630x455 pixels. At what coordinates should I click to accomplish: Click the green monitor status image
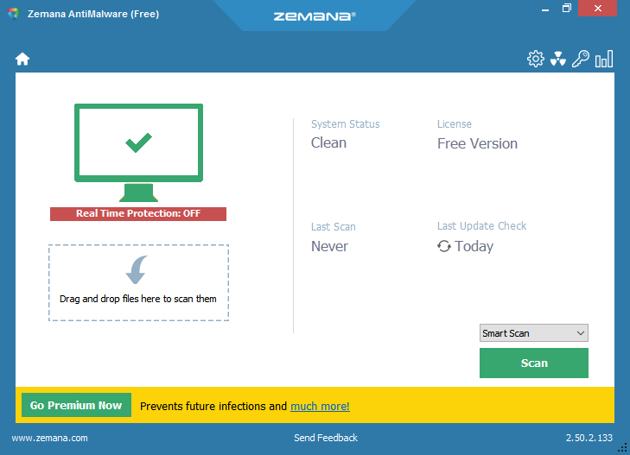click(x=138, y=153)
